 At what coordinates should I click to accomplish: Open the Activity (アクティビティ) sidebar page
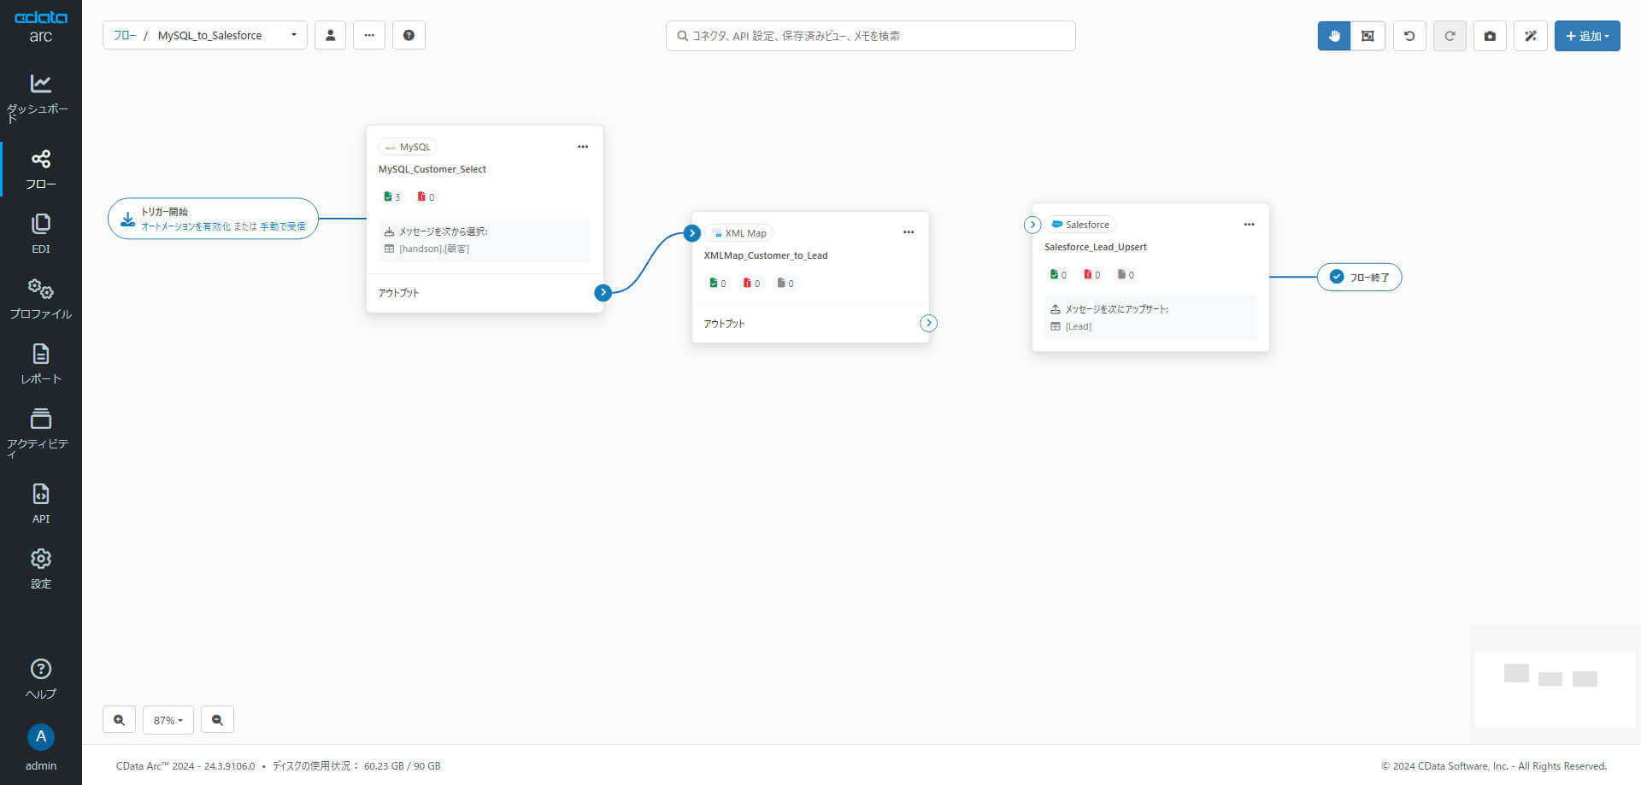click(40, 432)
